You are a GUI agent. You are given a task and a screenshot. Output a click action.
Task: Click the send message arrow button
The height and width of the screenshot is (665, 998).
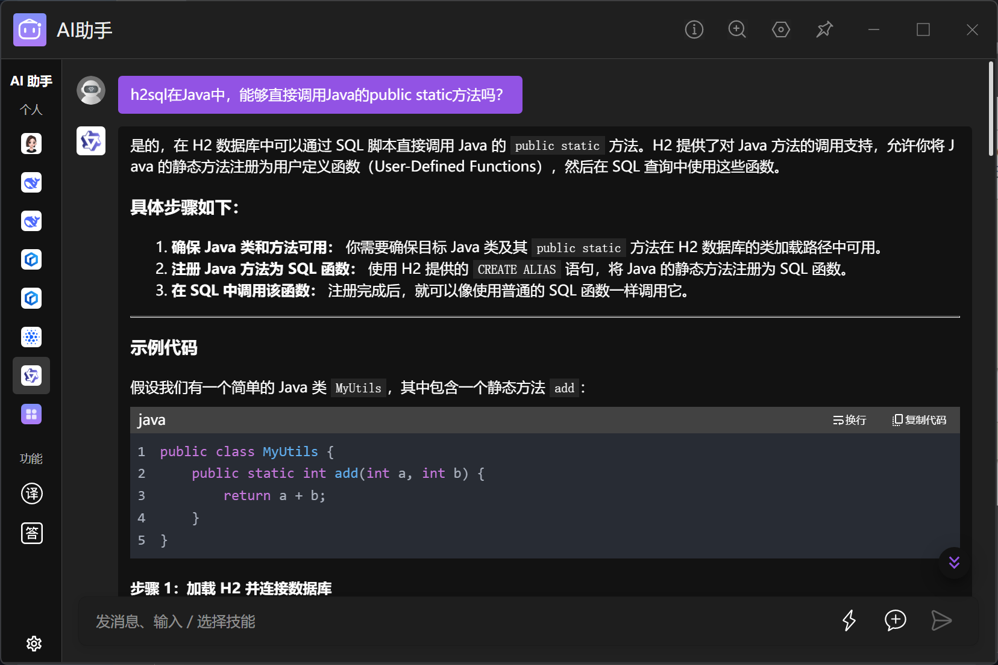(x=941, y=620)
